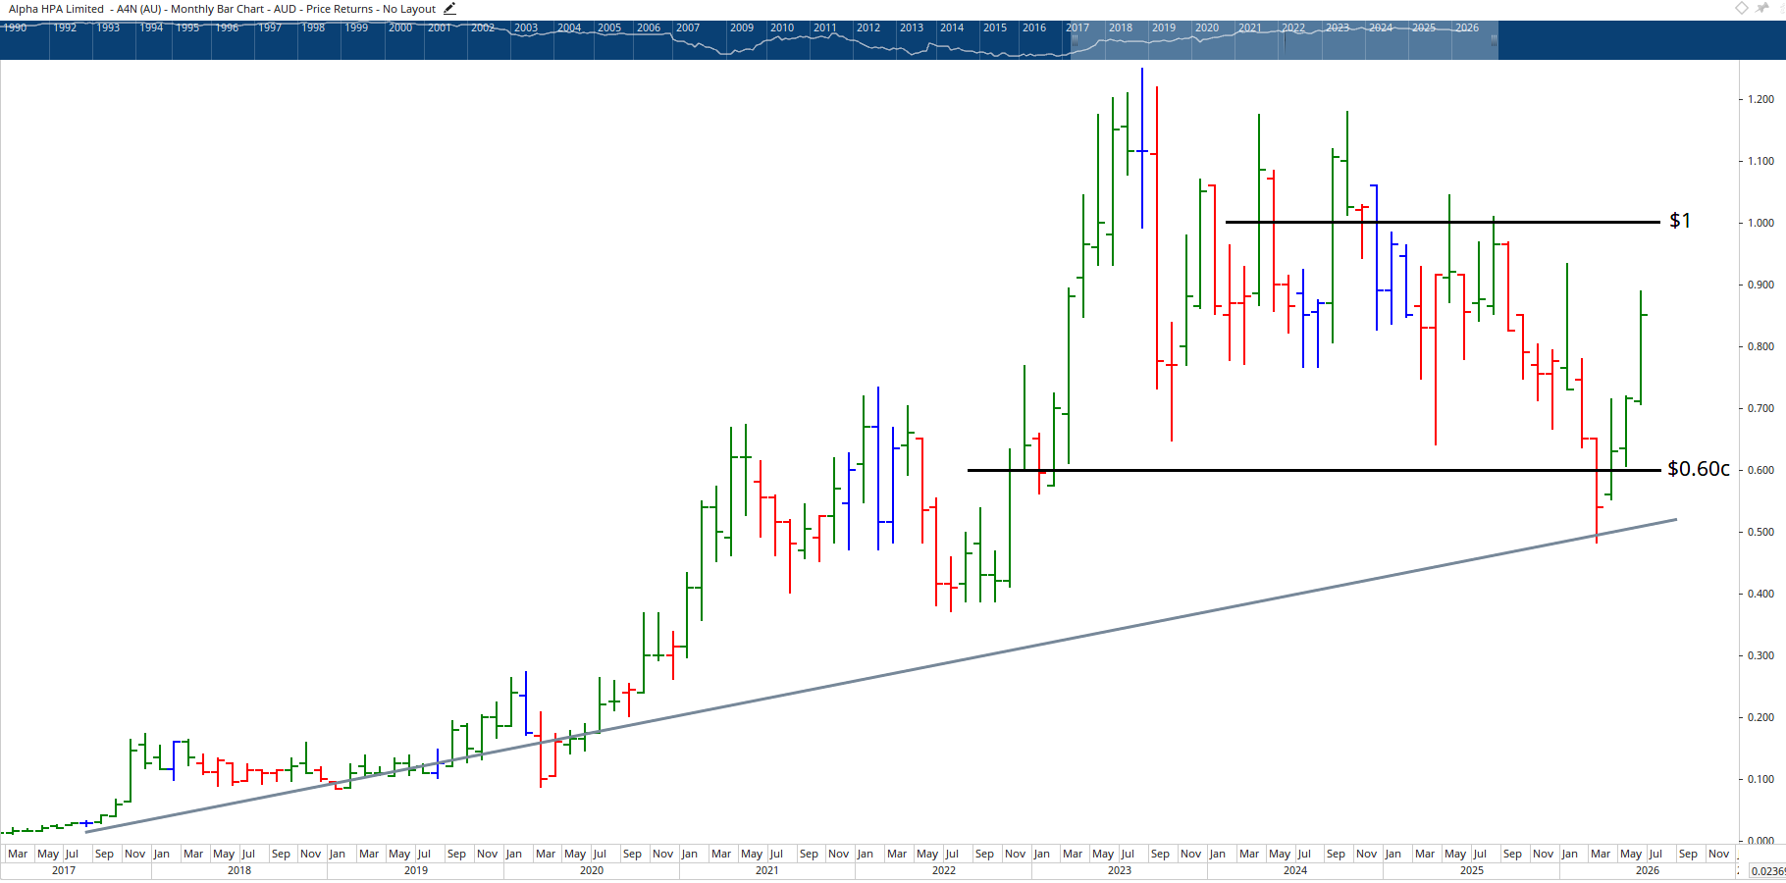Click the 2020 year label on bottom axis

(592, 870)
